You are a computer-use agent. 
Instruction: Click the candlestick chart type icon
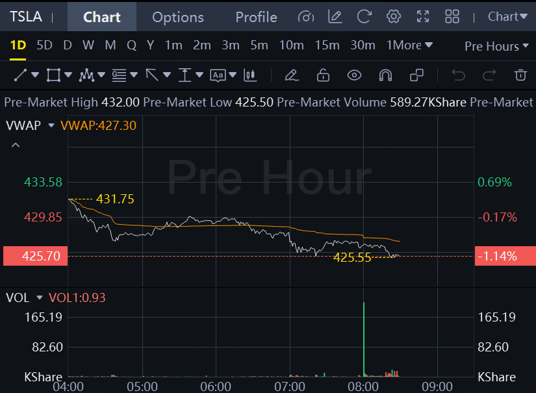click(250, 75)
